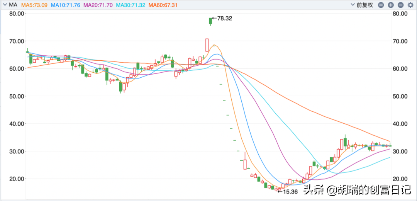The width and height of the screenshot is (417, 201).
Task: Click the MA10:71.76 indicator value
Action: [x=65, y=5]
